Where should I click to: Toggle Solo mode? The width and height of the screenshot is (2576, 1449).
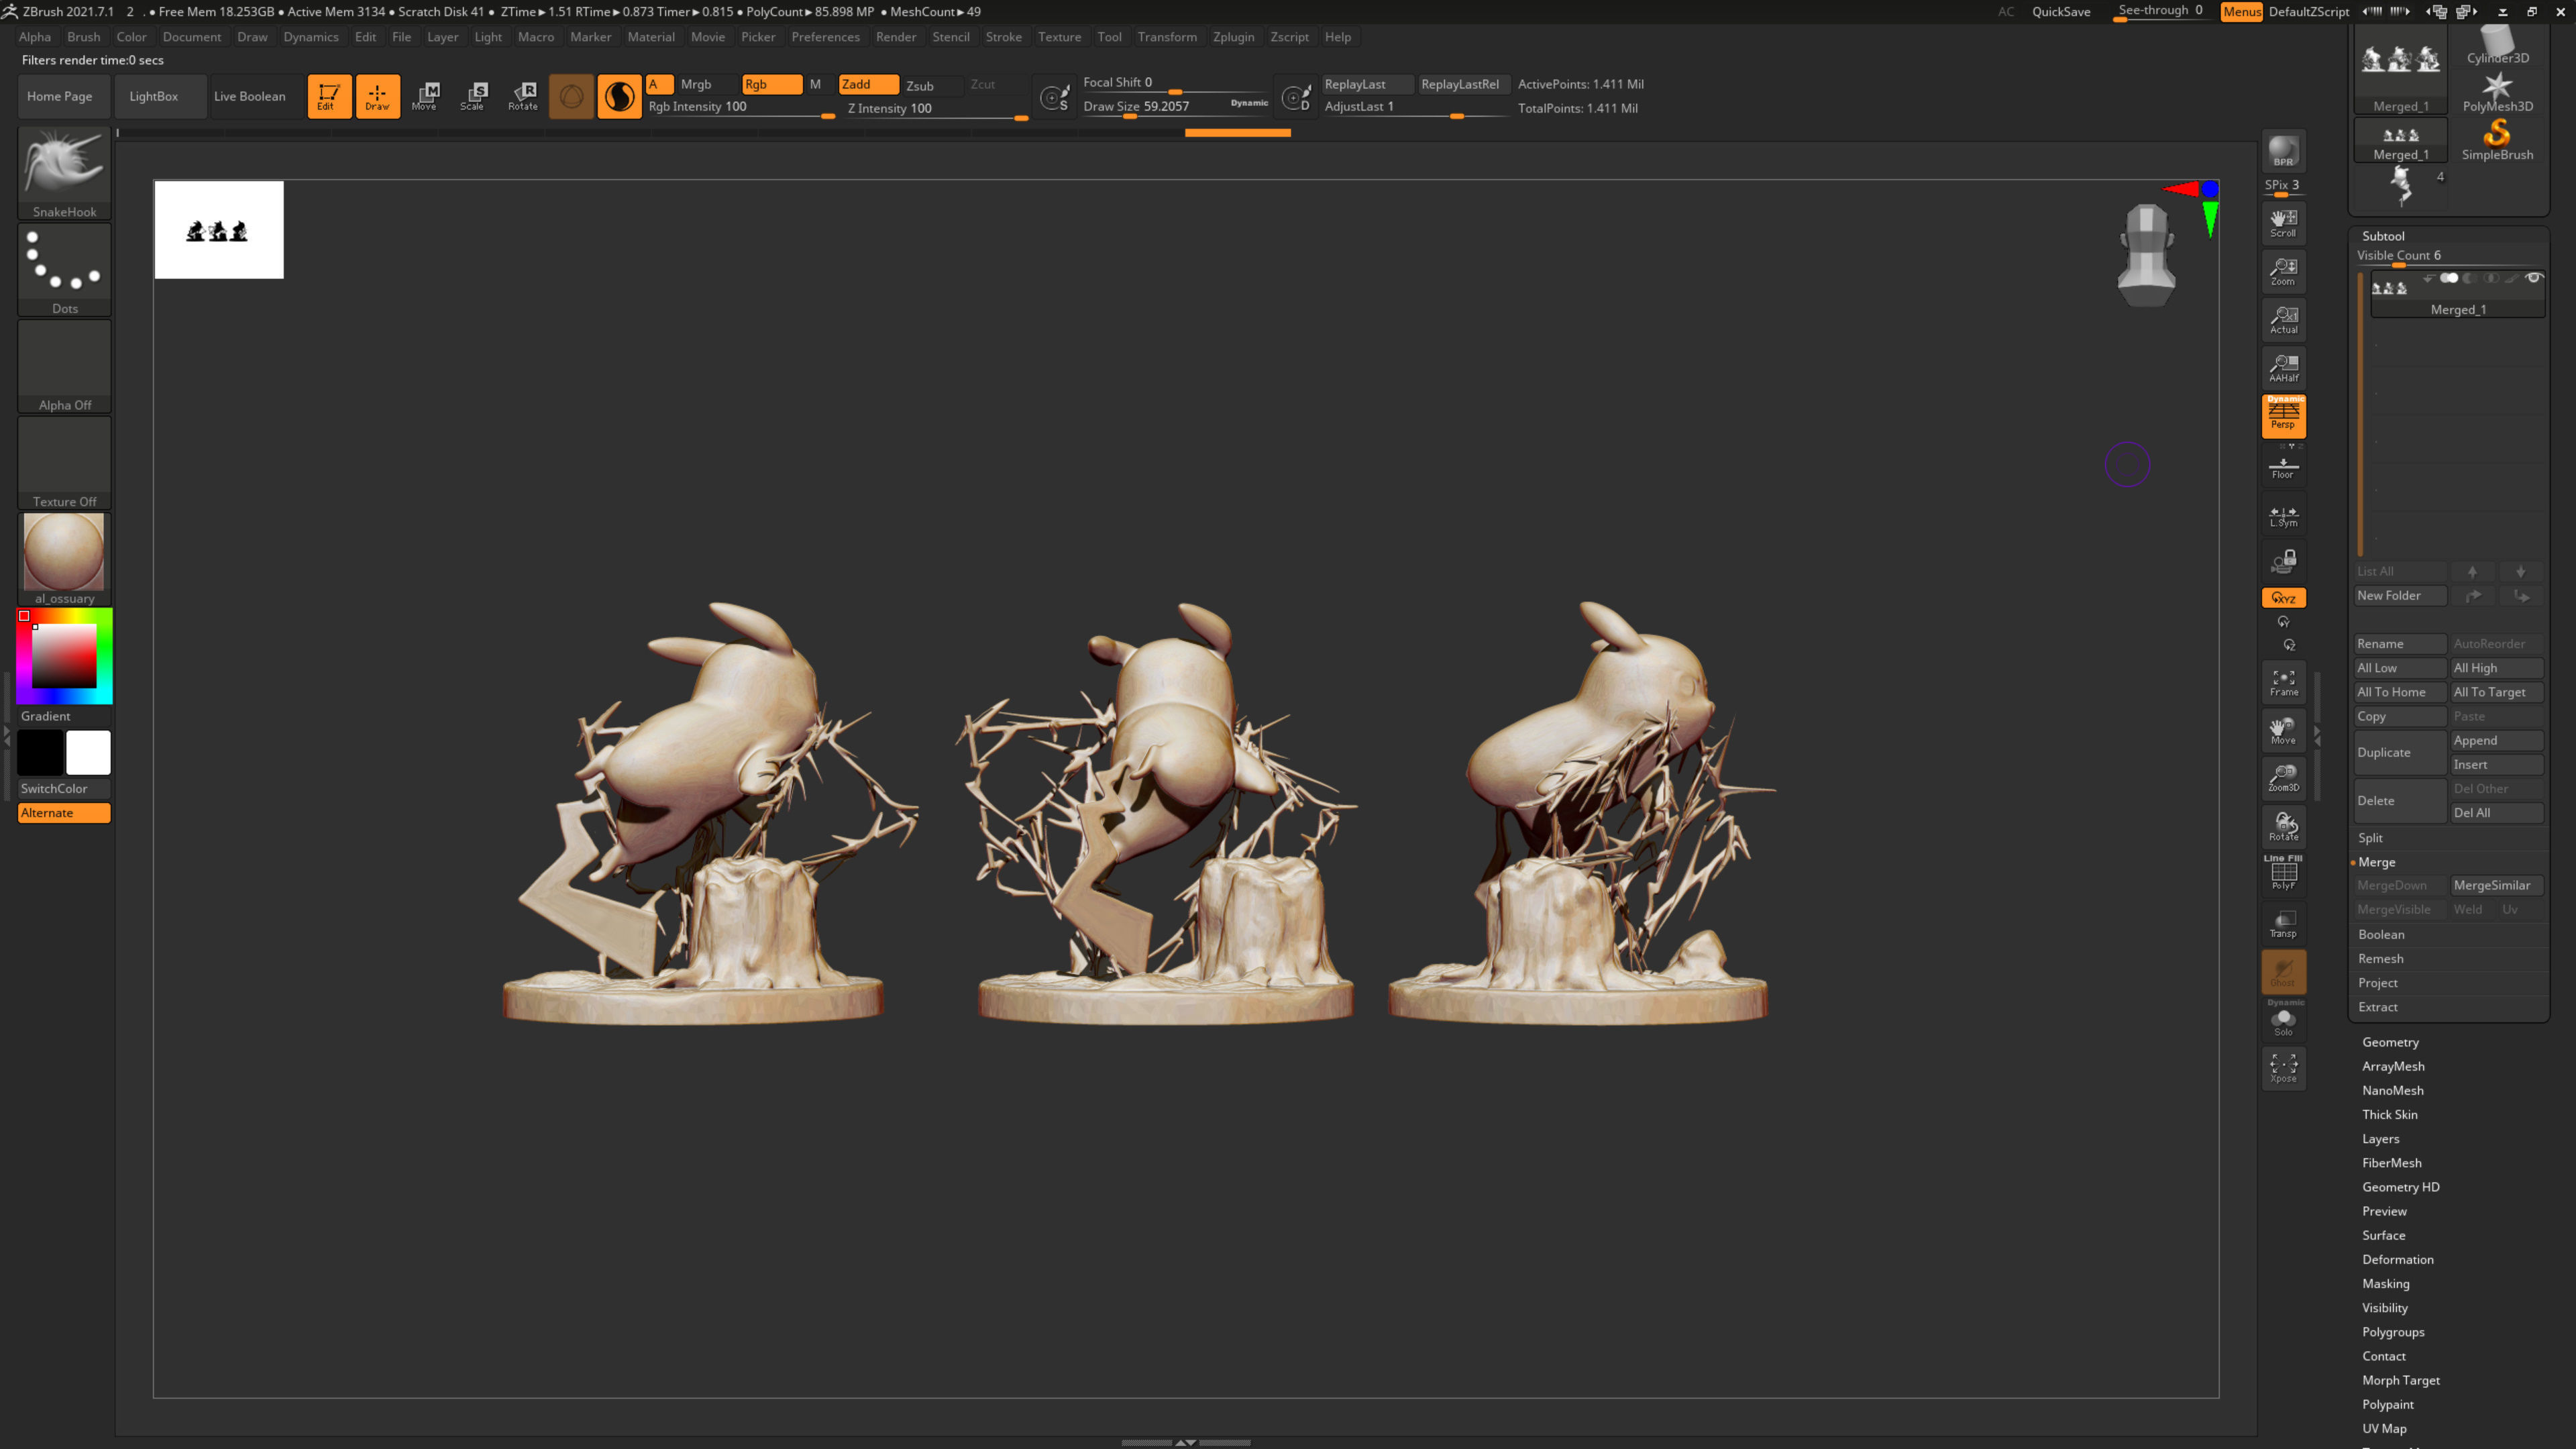tap(2284, 1020)
